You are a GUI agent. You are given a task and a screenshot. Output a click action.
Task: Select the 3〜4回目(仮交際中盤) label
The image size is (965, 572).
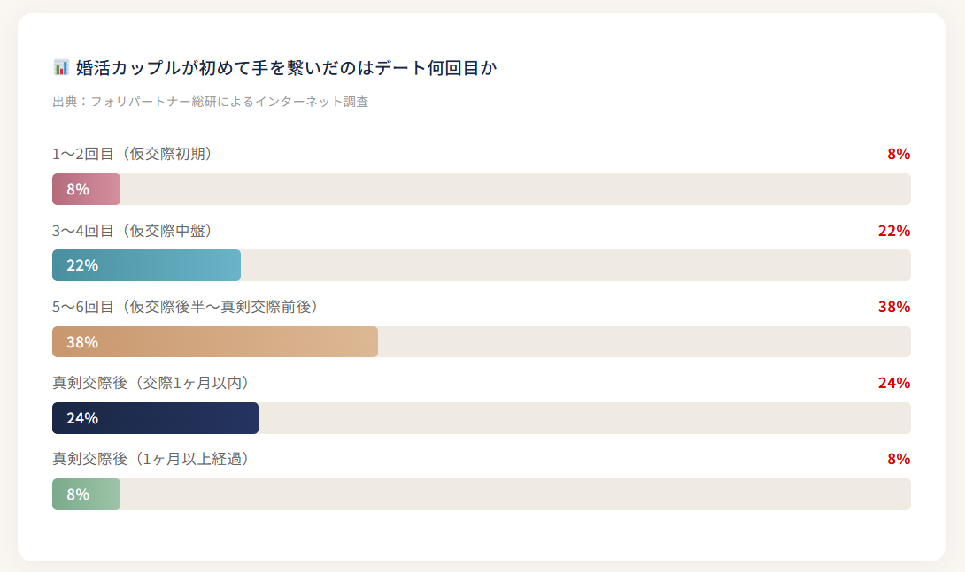tap(133, 231)
